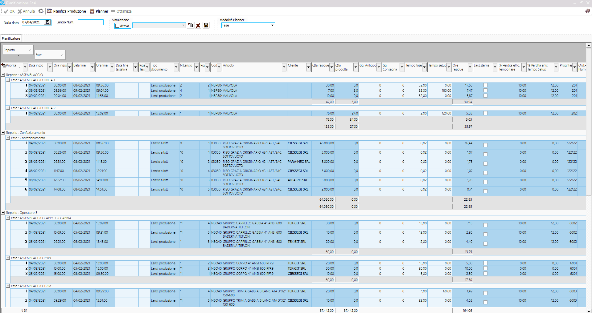The width and height of the screenshot is (592, 313).
Task: Toggle Lav.Esterna for CAPPELLO GABBIA priority 1 row
Action: pyautogui.click(x=485, y=225)
